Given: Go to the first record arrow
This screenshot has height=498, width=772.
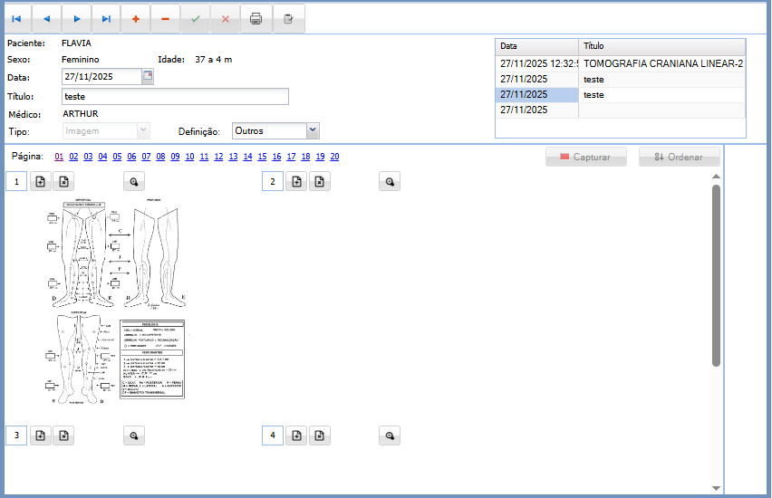Looking at the screenshot, I should [x=16, y=18].
